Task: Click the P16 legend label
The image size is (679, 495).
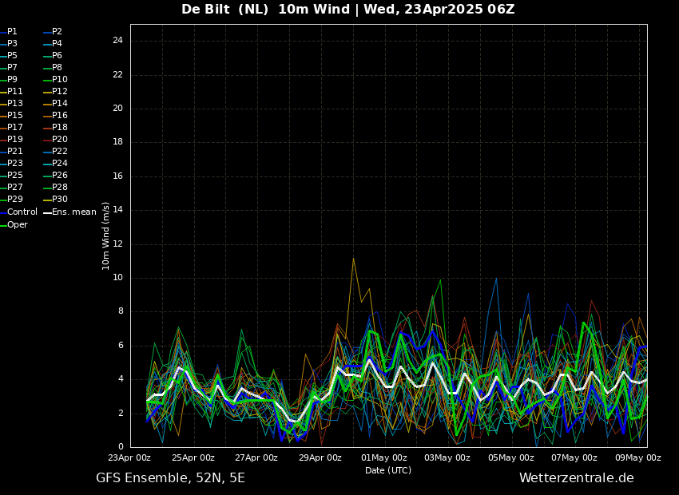Action: [59, 116]
